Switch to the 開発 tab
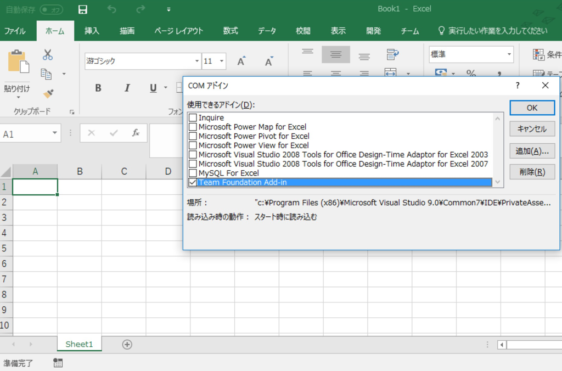The image size is (562, 371). (x=373, y=31)
